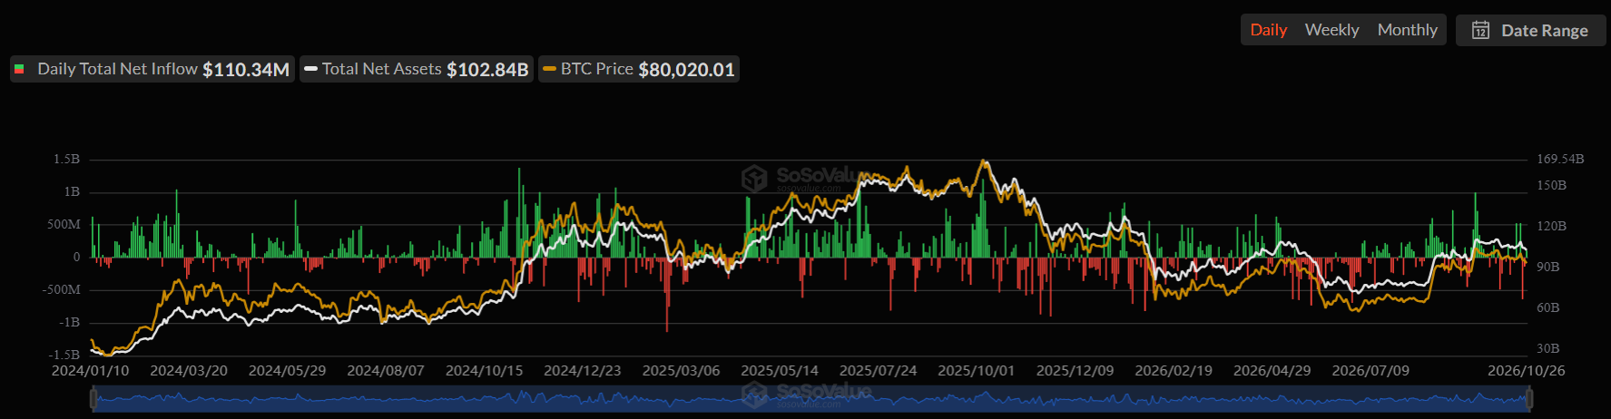Click the white Total Net Assets legend marker
The height and width of the screenshot is (419, 1611).
(x=310, y=69)
